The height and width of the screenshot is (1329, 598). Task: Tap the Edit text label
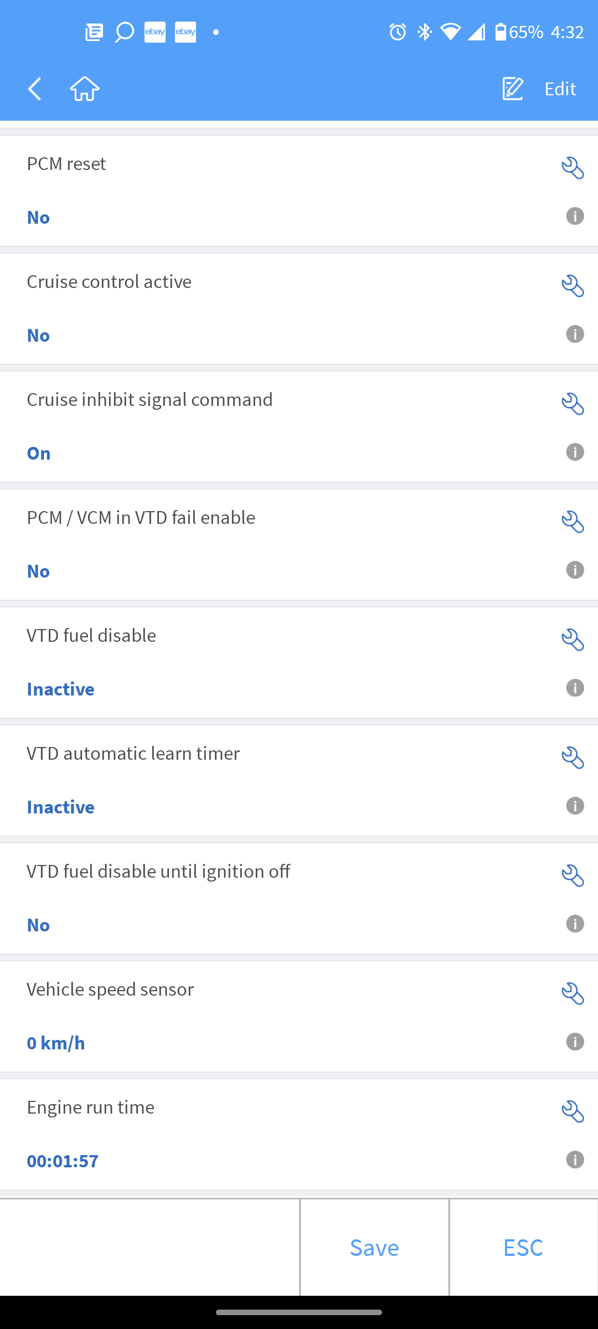pyautogui.click(x=560, y=89)
